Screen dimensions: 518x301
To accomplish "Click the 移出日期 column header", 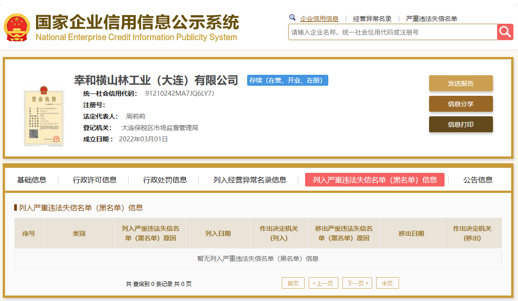I will pyautogui.click(x=411, y=233).
